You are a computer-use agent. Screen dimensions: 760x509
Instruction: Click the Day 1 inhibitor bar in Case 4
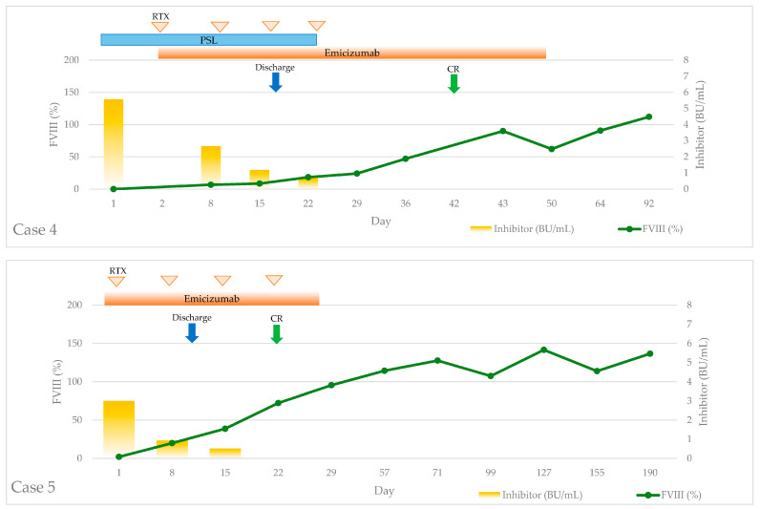(114, 143)
